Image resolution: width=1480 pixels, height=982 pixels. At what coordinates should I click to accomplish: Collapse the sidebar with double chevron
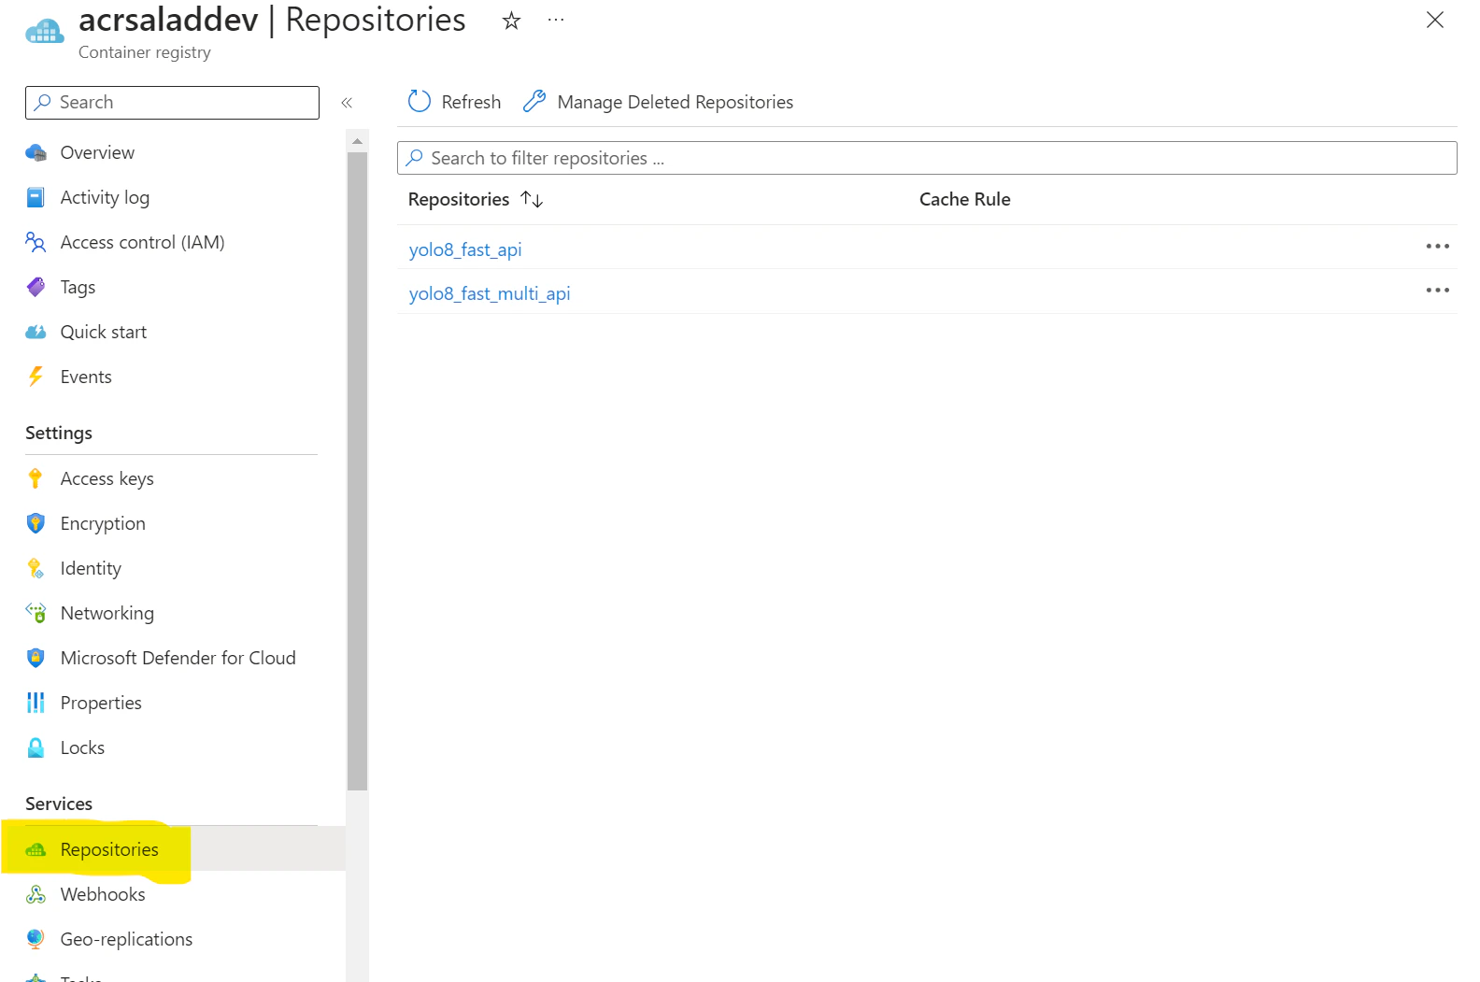point(347,103)
